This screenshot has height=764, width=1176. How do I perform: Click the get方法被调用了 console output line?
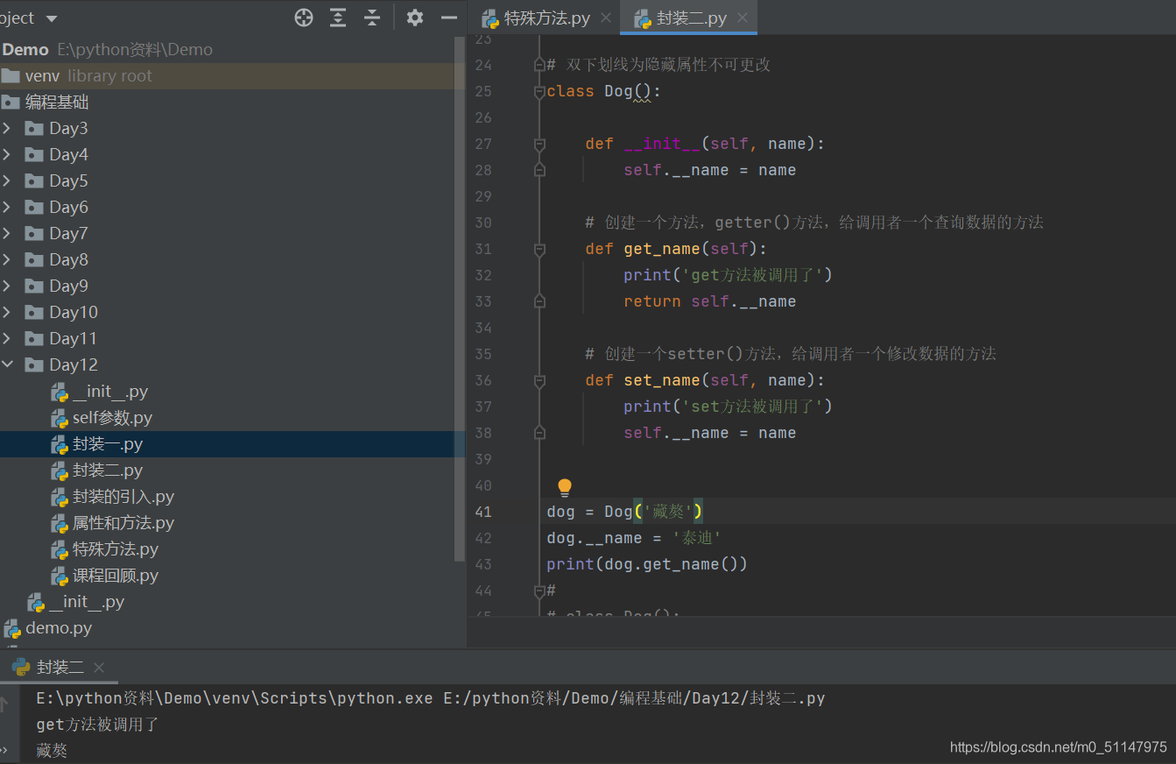pos(97,725)
